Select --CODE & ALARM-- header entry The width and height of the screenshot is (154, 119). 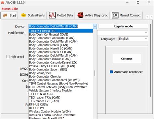click(x=61, y=94)
